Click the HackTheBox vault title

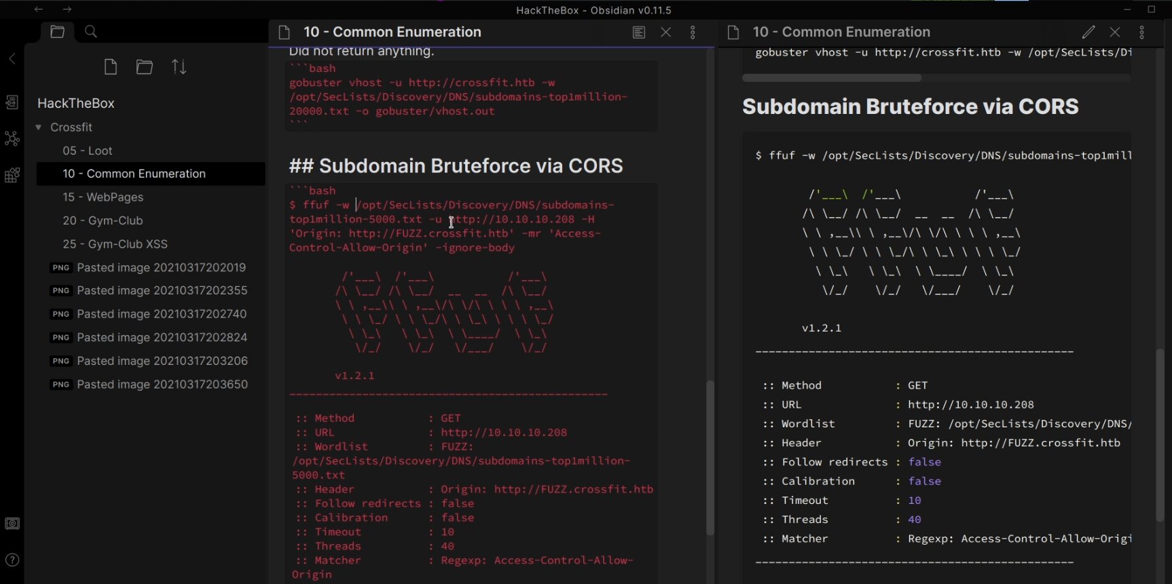pyautogui.click(x=76, y=103)
